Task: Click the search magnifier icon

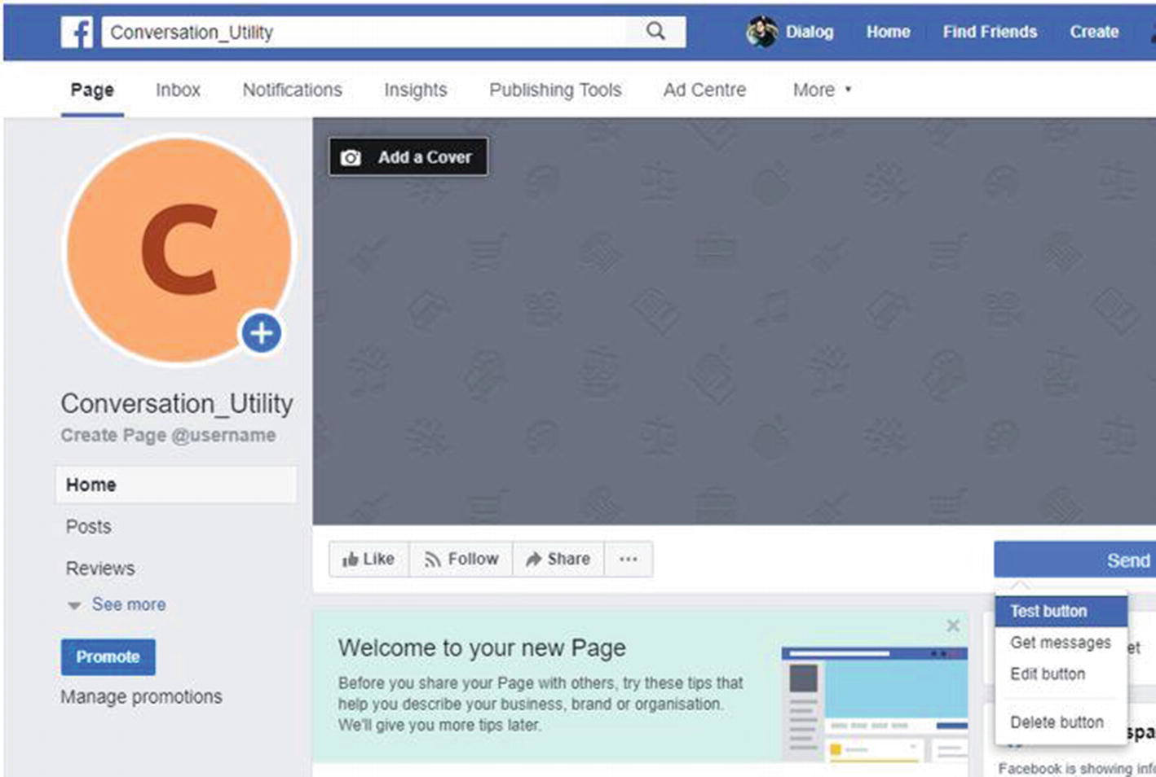Action: tap(655, 32)
